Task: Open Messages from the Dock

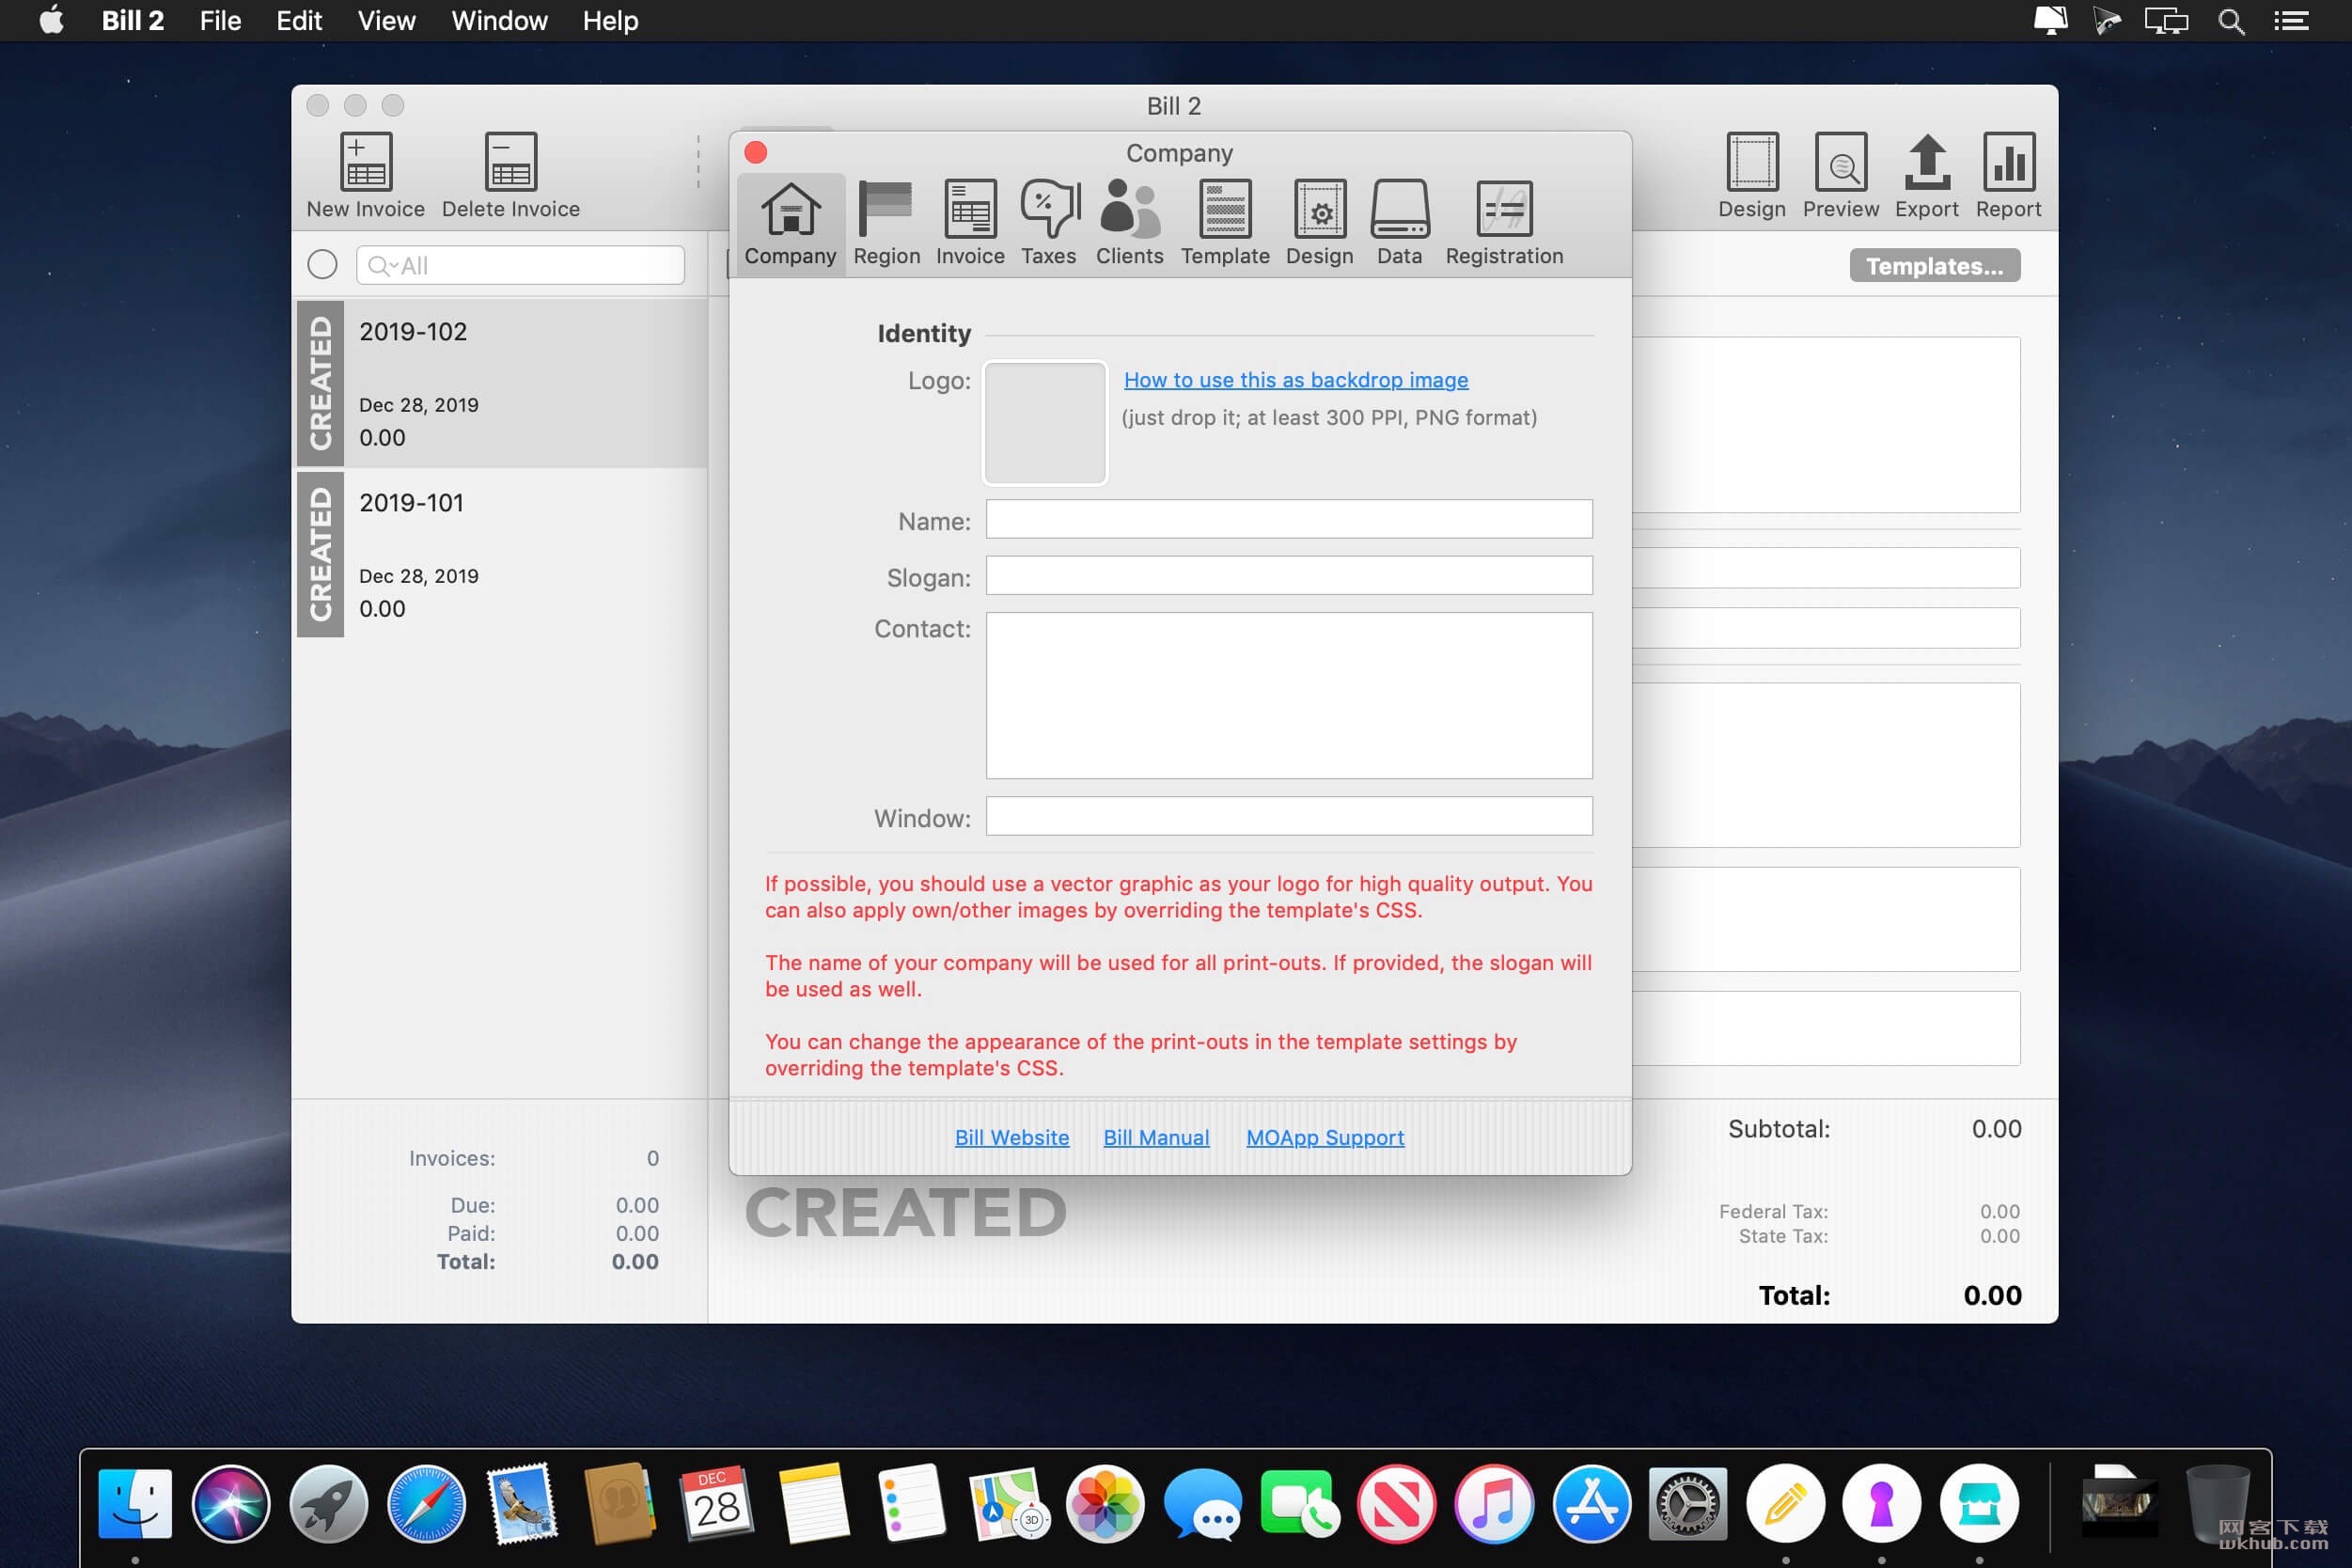Action: [x=1203, y=1503]
